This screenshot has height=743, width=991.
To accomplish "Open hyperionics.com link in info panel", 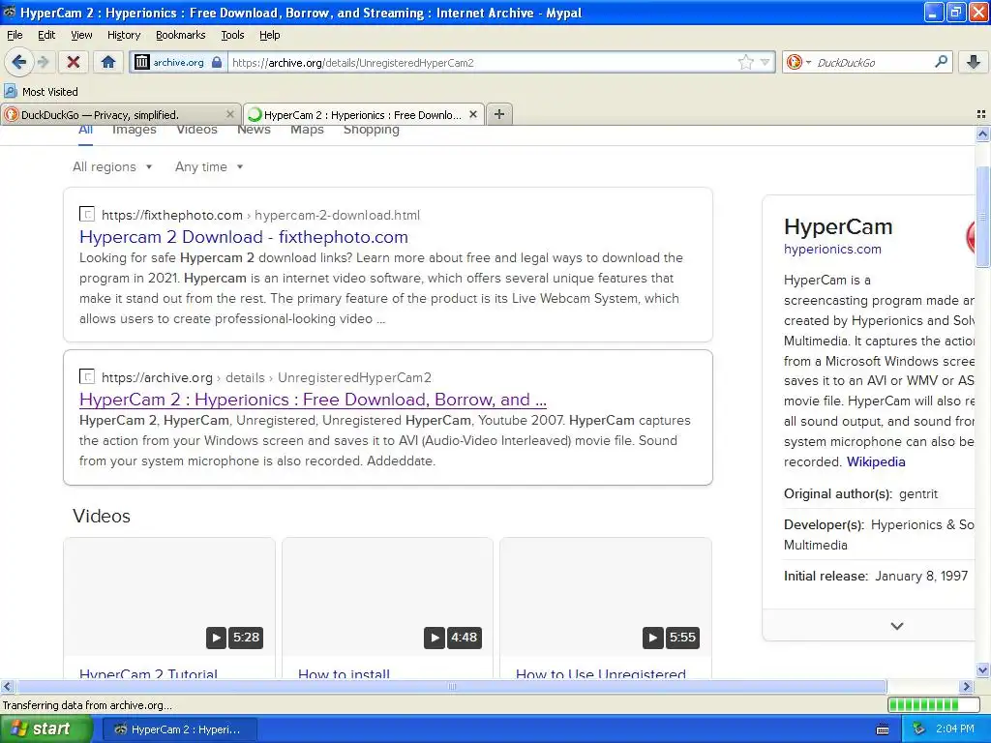I will [x=832, y=249].
